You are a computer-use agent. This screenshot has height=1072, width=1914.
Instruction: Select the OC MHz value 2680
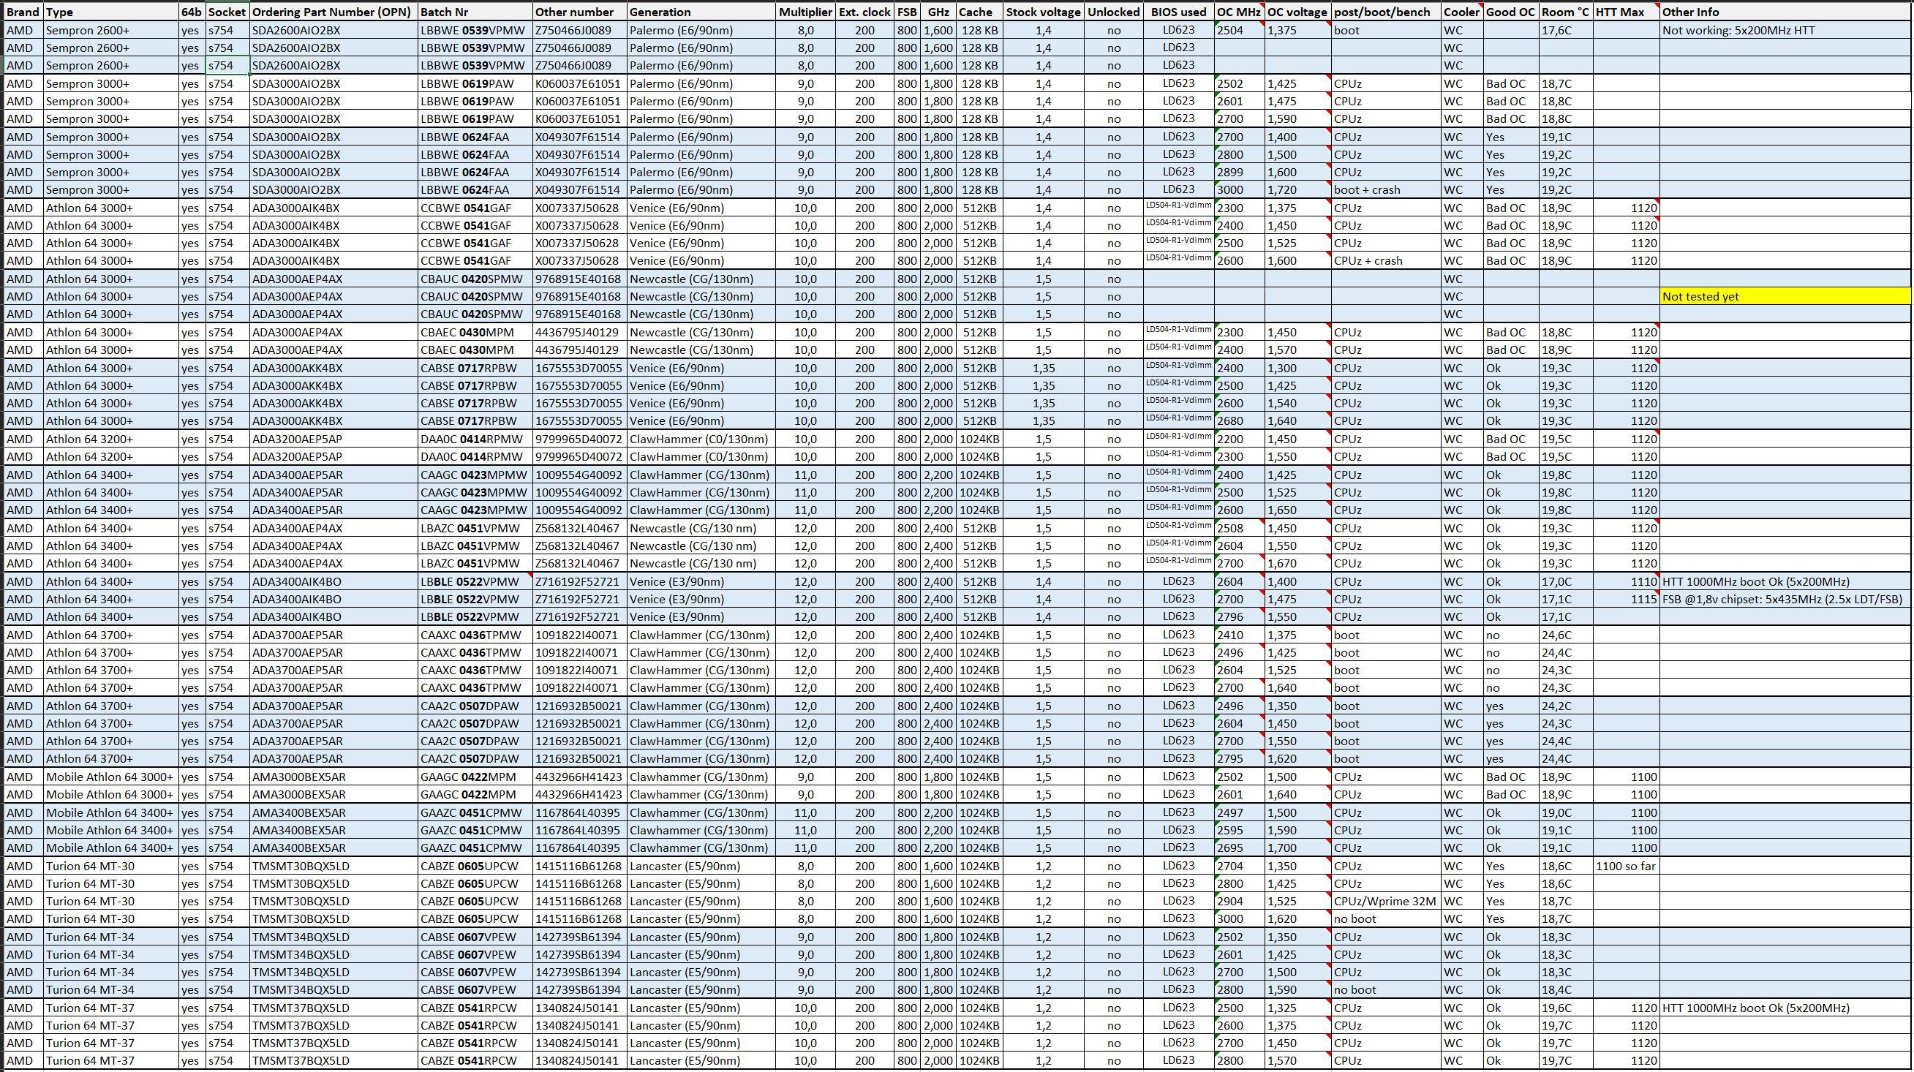tap(1240, 420)
